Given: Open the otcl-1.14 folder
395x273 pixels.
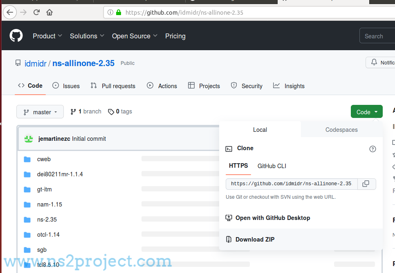Looking at the screenshot, I should (x=48, y=235).
